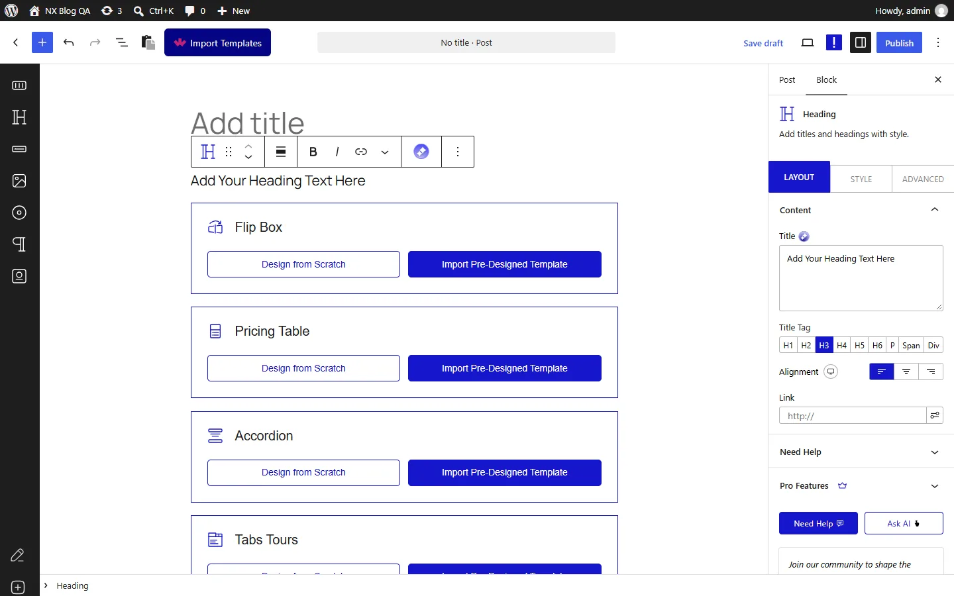This screenshot has height=596, width=954.
Task: Switch to the ADVANCED tab
Action: pyautogui.click(x=923, y=179)
